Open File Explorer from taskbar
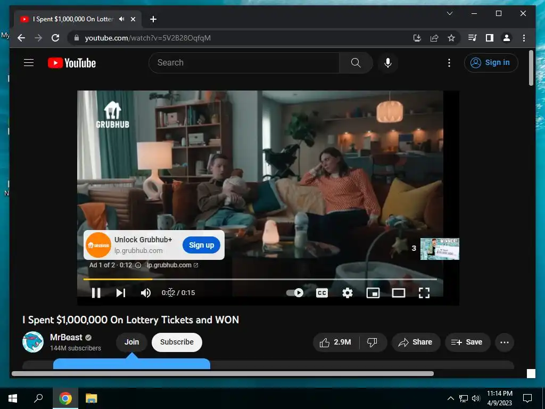 click(92, 398)
